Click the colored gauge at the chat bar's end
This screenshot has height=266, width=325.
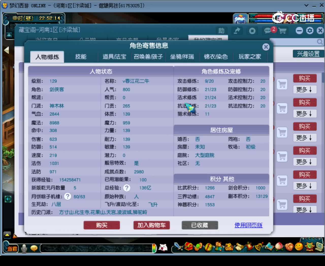[x=154, y=248]
